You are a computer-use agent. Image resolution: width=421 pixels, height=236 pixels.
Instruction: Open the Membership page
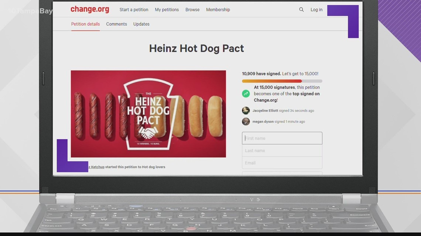pyautogui.click(x=218, y=10)
